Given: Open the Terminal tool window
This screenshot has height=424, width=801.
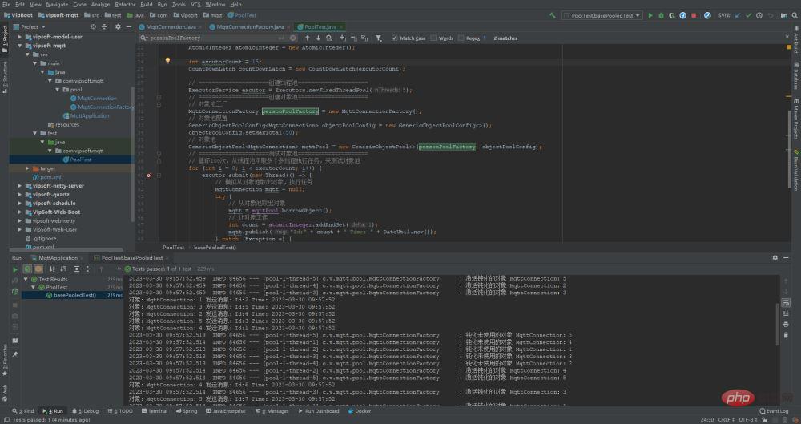Looking at the screenshot, I should click(x=155, y=410).
